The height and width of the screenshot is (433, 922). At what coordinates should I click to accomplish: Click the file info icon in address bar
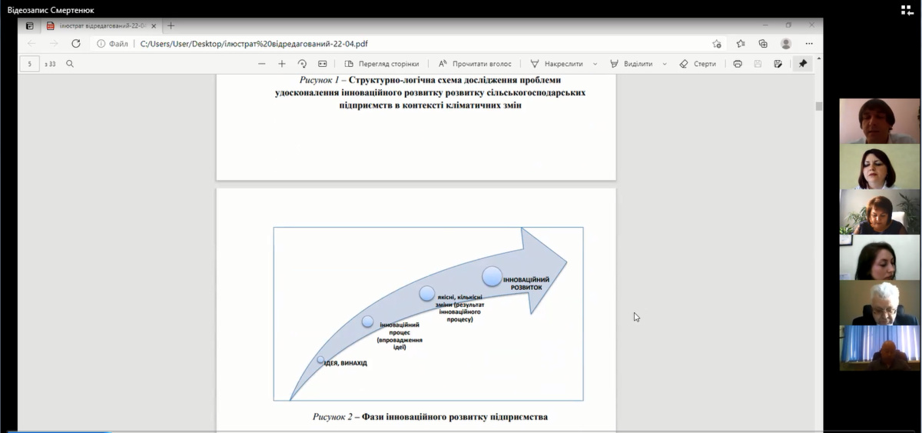101,44
